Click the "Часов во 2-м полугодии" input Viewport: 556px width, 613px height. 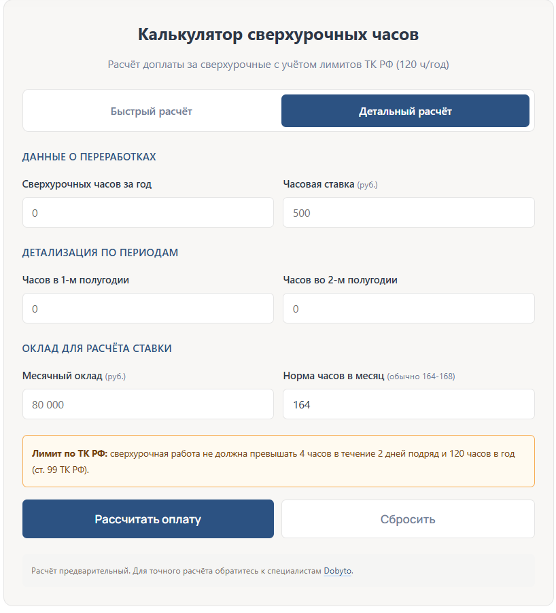pyautogui.click(x=408, y=308)
